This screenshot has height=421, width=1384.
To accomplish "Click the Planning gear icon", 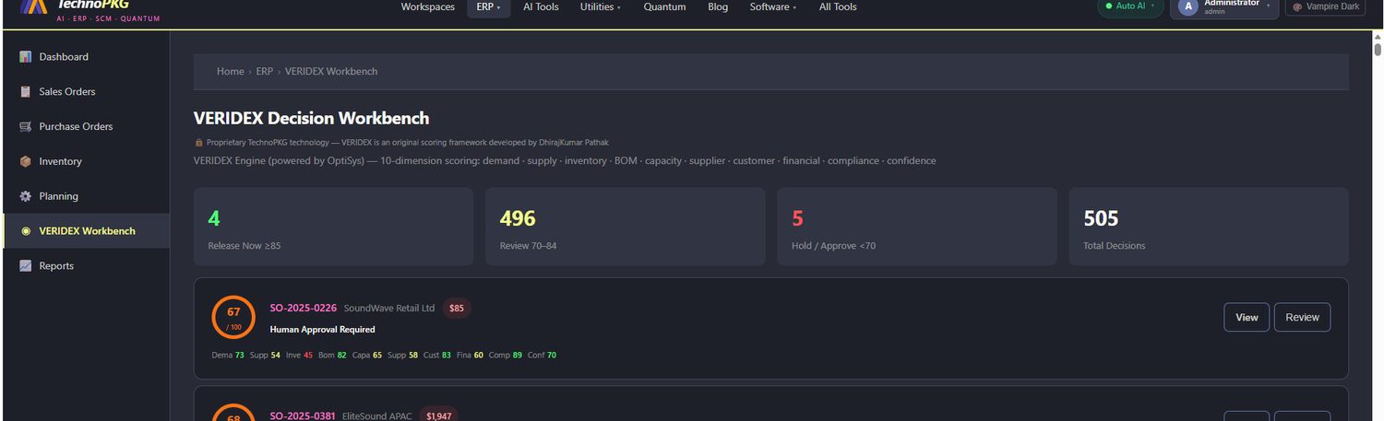I will 26,196.
